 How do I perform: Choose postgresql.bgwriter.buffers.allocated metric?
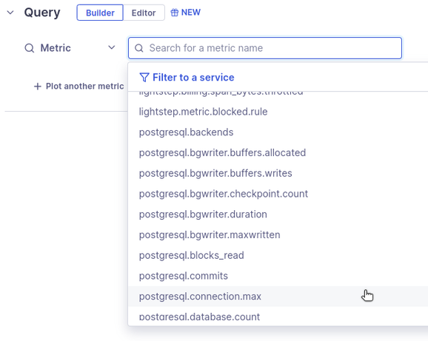[x=278, y=152]
